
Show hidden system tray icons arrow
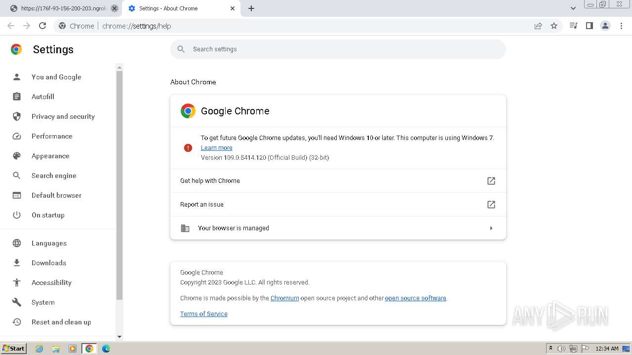pyautogui.click(x=551, y=349)
